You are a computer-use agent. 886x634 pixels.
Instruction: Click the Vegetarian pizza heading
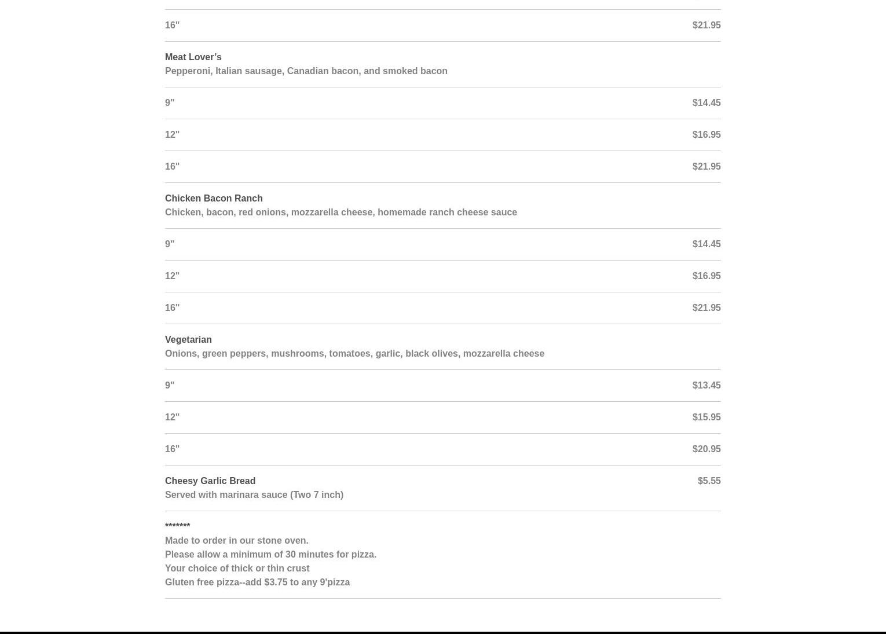coord(188,339)
